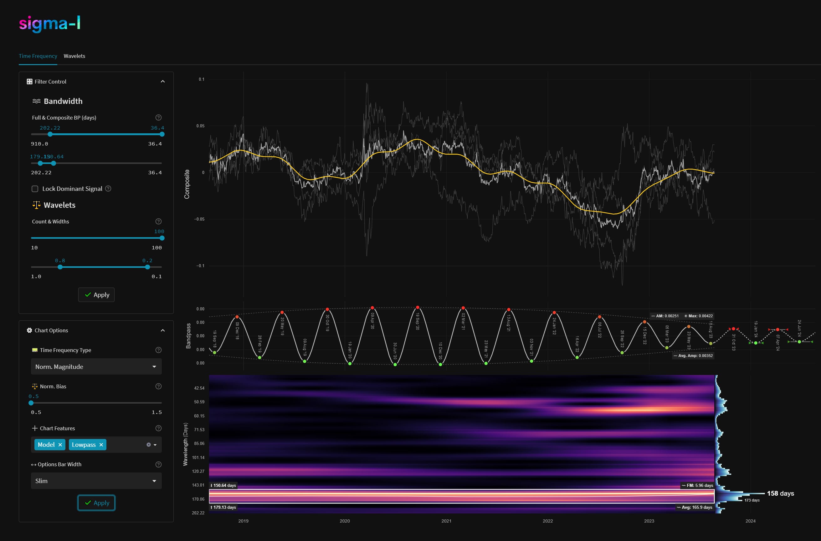The height and width of the screenshot is (541, 821).
Task: Open the Norm. Magnitude type dropdown
Action: pos(96,366)
